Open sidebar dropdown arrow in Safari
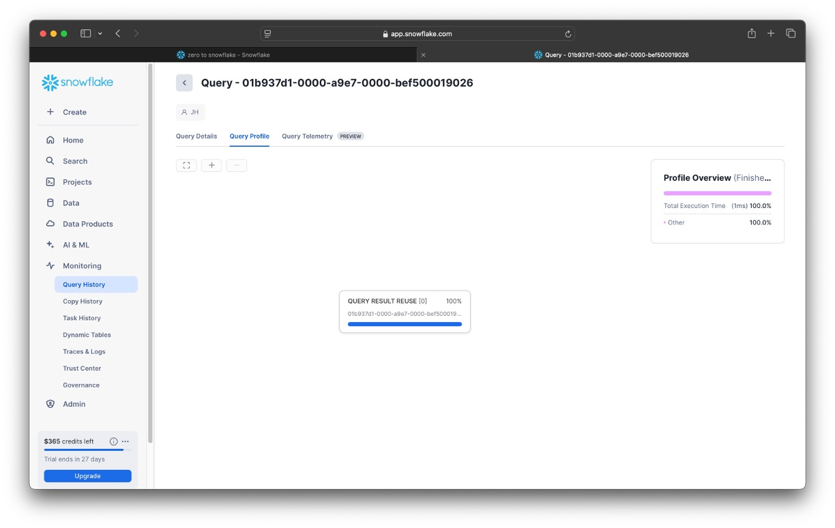The width and height of the screenshot is (835, 528). click(x=100, y=33)
